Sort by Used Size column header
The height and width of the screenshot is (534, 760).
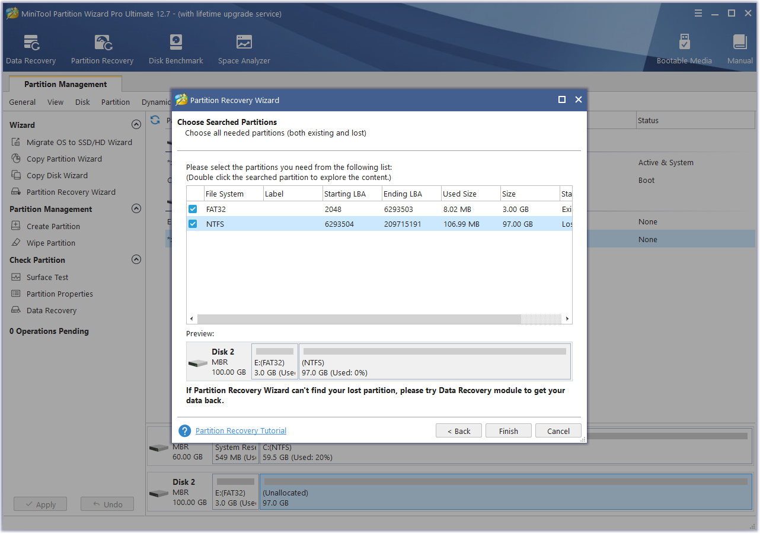click(470, 194)
